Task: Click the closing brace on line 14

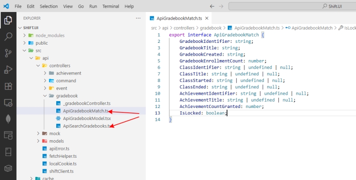Action: click(171, 120)
